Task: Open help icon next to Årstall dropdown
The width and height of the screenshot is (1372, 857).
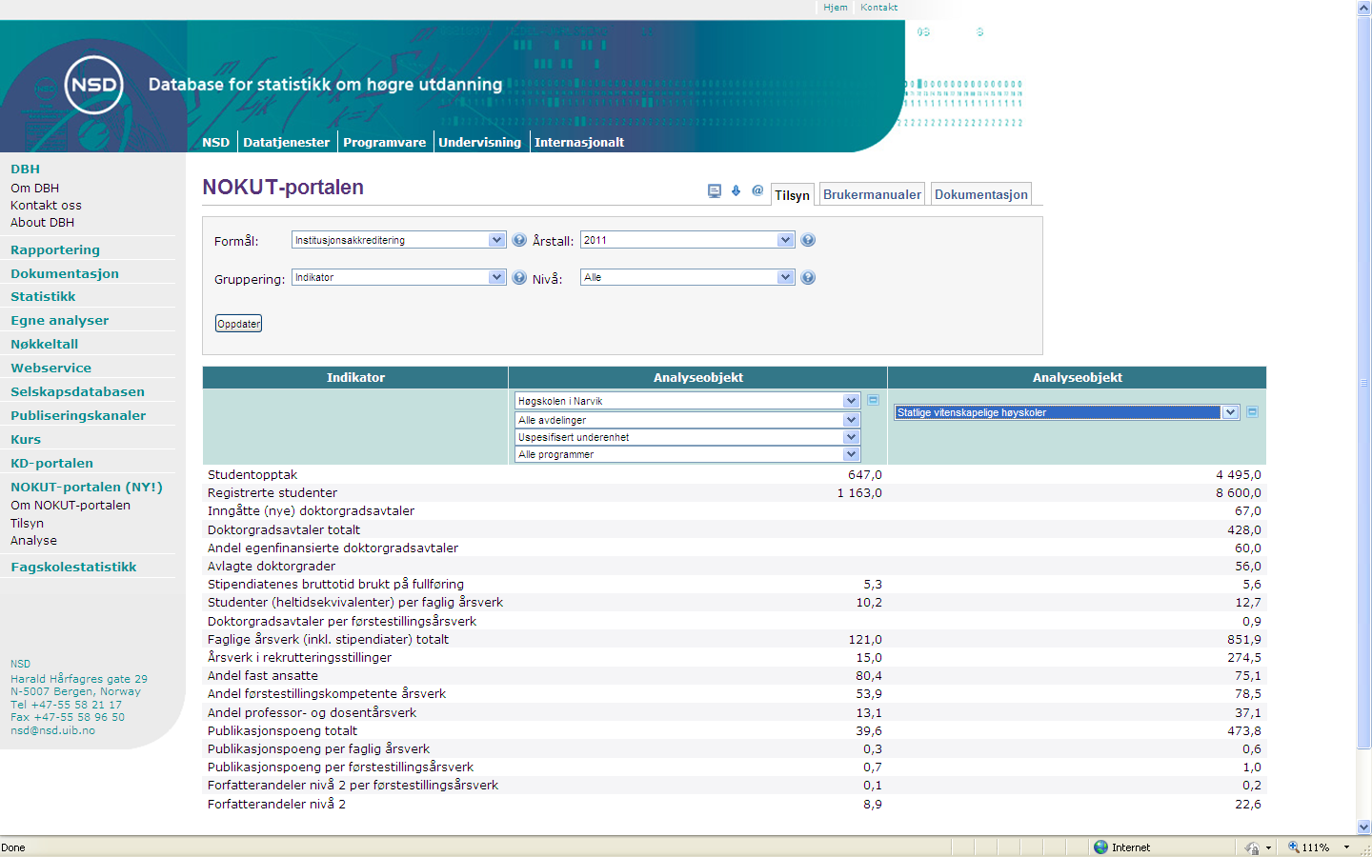Action: coord(808,240)
